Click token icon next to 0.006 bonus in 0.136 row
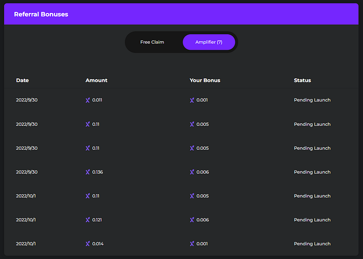Image resolution: width=363 pixels, height=259 pixels. 192,172
